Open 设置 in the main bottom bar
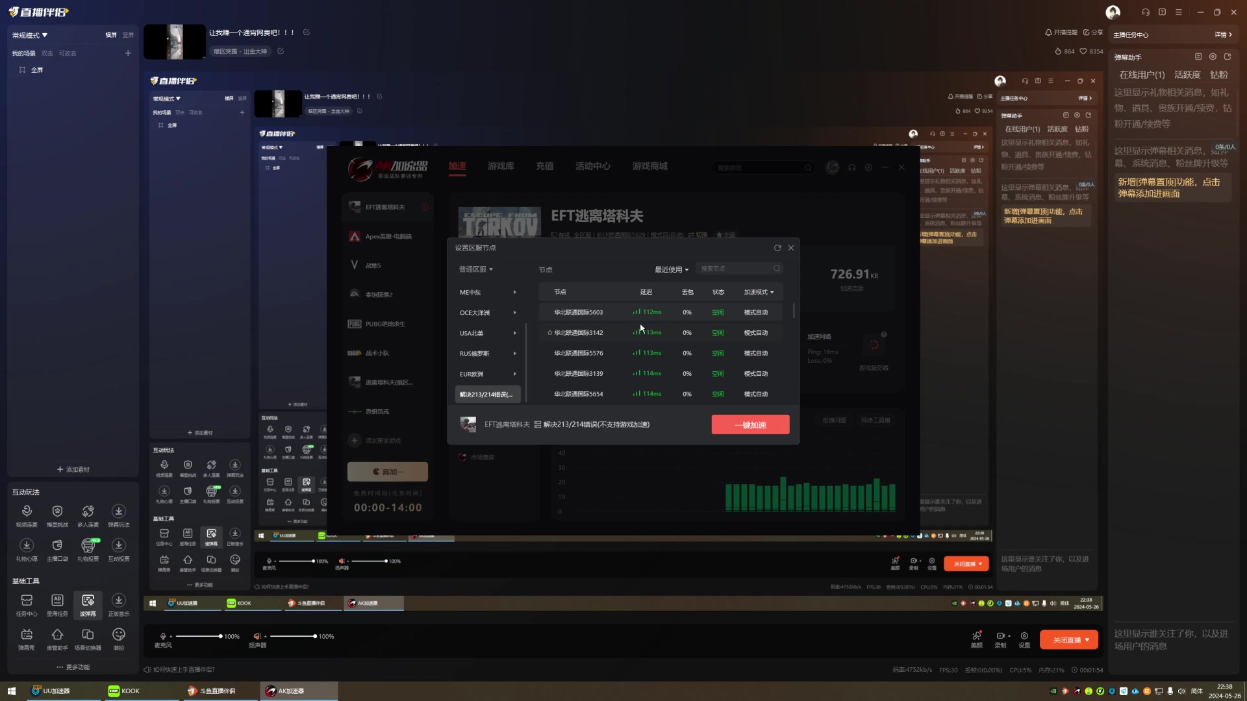 (x=1024, y=639)
